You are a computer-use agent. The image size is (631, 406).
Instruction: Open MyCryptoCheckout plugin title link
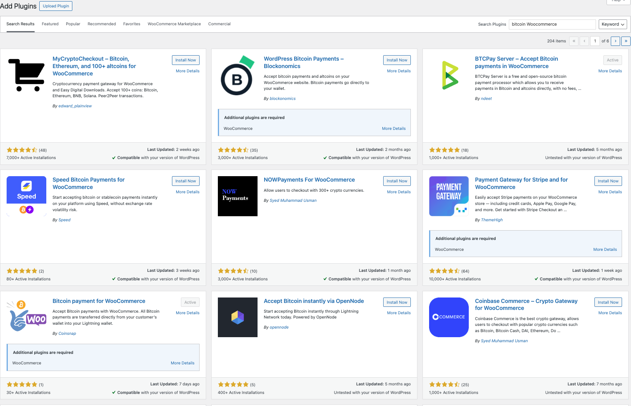[94, 66]
